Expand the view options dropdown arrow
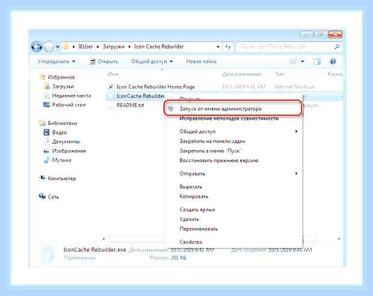 (x=303, y=61)
